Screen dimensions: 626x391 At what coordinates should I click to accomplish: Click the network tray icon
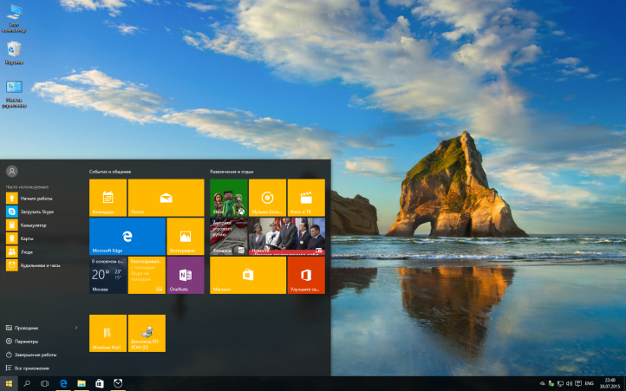tap(560, 384)
